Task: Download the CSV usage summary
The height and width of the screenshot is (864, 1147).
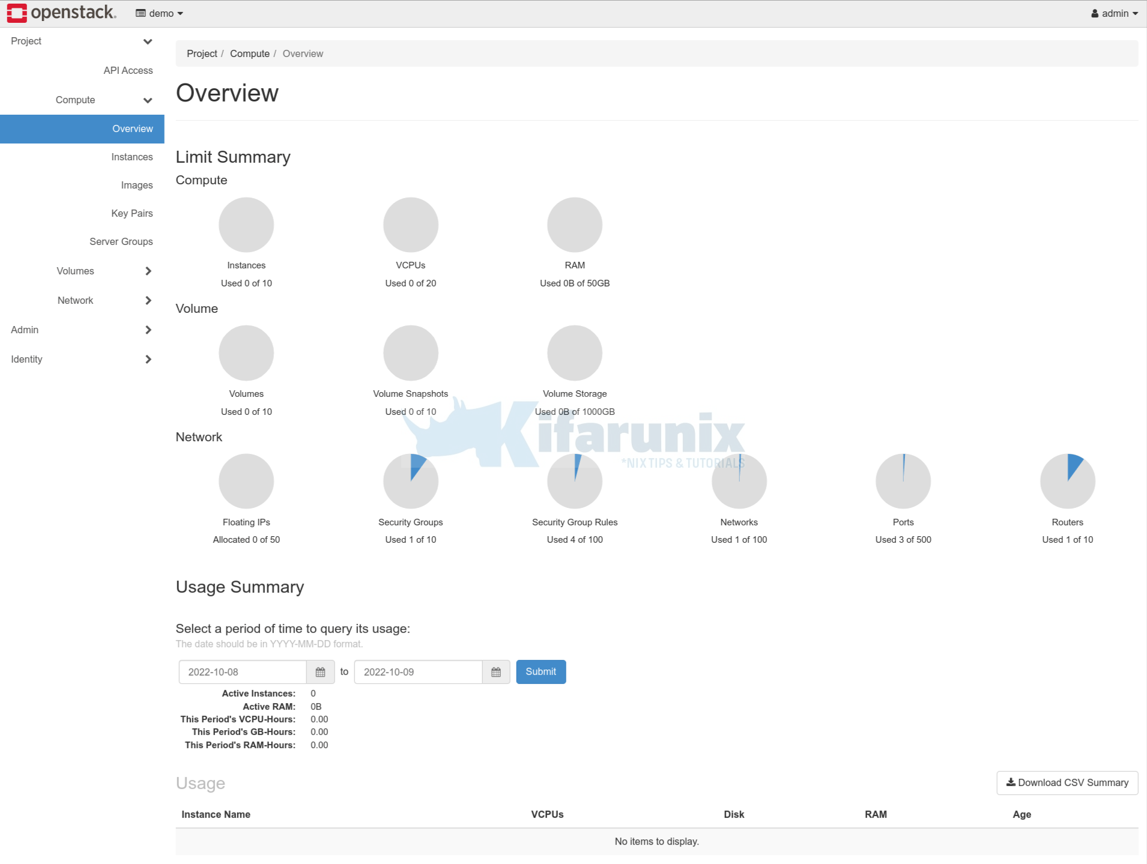Action: 1067,782
